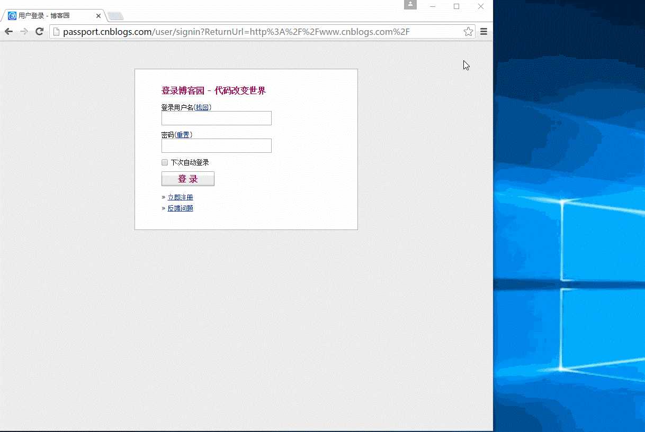The height and width of the screenshot is (432, 645).
Task: Click the cnblogs favicon on the tab
Action: pyautogui.click(x=12, y=16)
